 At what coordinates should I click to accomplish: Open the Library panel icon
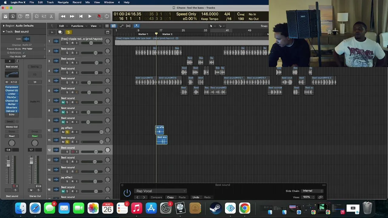coord(5,16)
